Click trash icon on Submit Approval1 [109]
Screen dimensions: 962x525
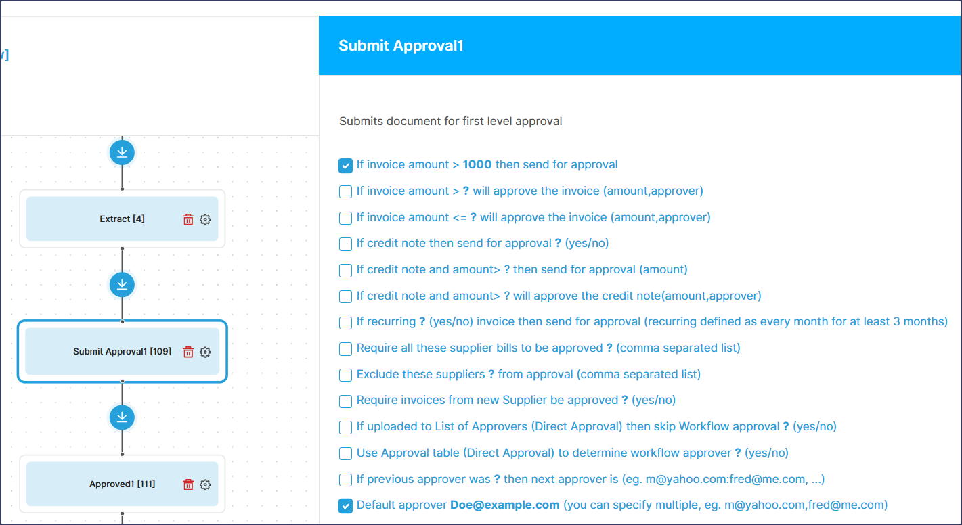coord(188,352)
